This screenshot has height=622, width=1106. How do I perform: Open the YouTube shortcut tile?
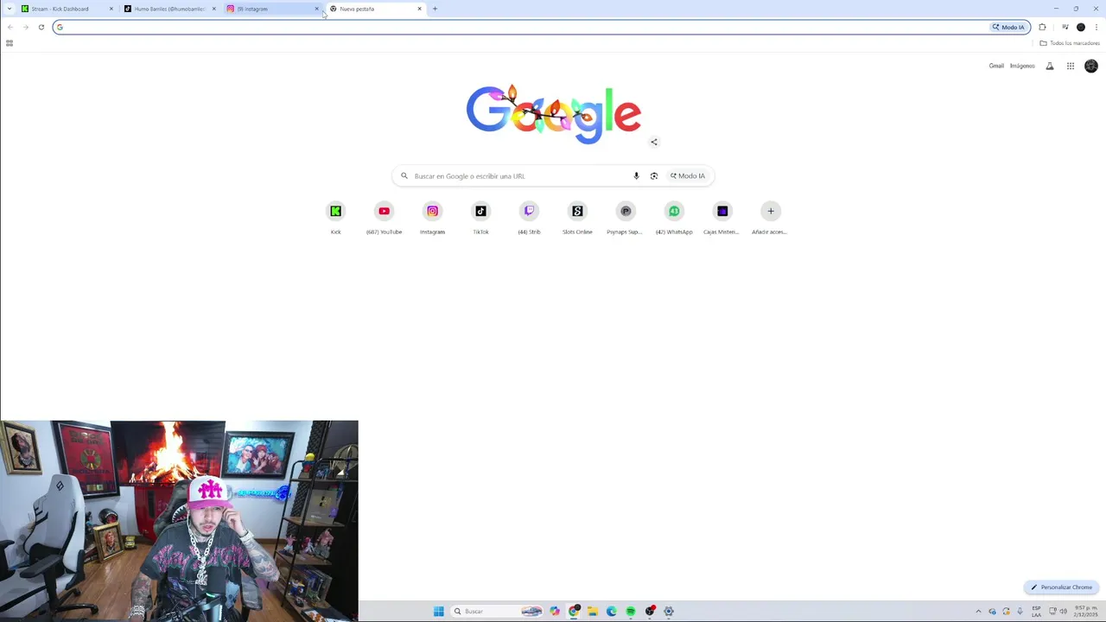pos(384,218)
